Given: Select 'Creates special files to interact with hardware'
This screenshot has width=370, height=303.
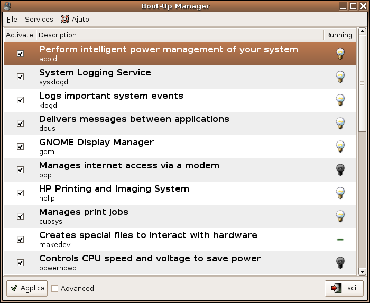Looking at the screenshot, I should [180, 239].
